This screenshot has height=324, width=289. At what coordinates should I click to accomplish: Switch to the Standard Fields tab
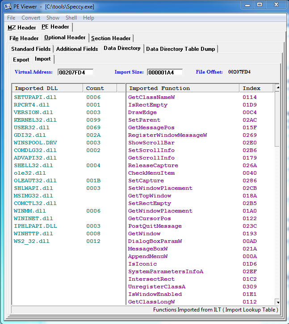31,49
